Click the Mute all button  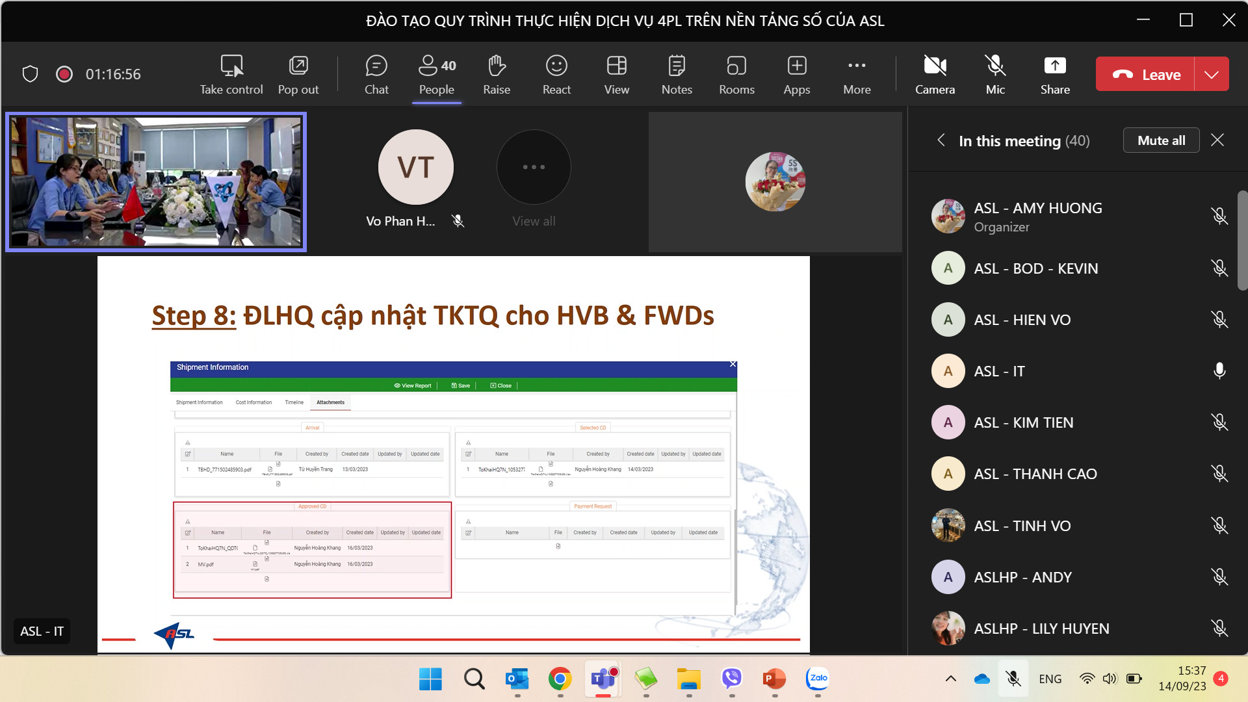click(1161, 140)
